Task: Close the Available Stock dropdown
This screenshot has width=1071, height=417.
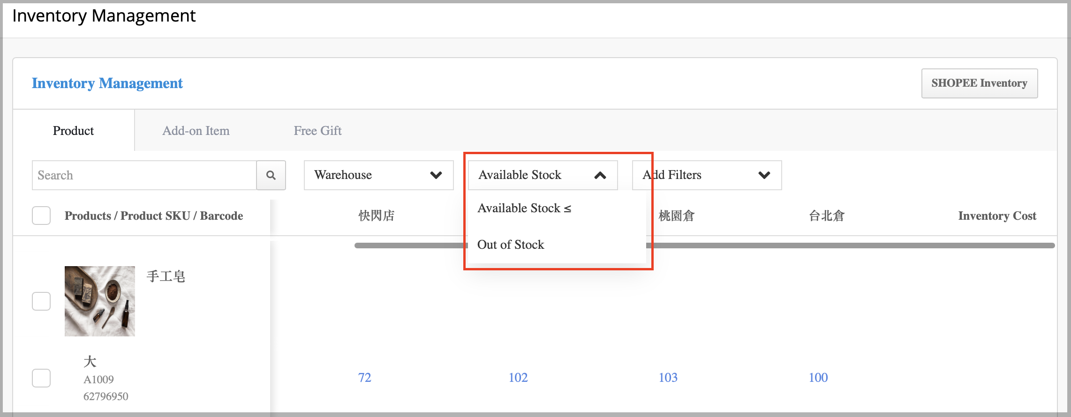Action: click(543, 175)
